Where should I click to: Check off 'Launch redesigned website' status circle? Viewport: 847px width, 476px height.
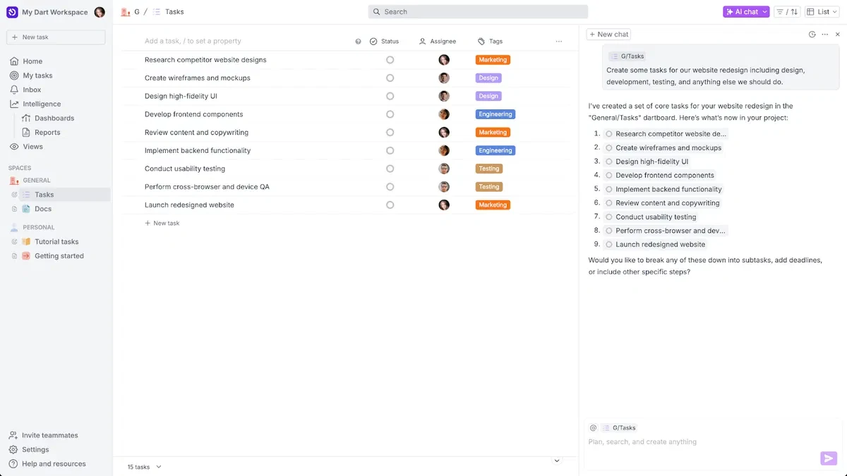click(390, 205)
